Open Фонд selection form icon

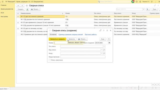(104, 53)
